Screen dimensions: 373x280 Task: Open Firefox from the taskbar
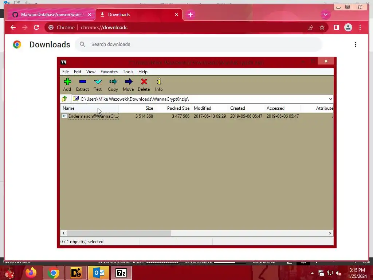pos(31,273)
